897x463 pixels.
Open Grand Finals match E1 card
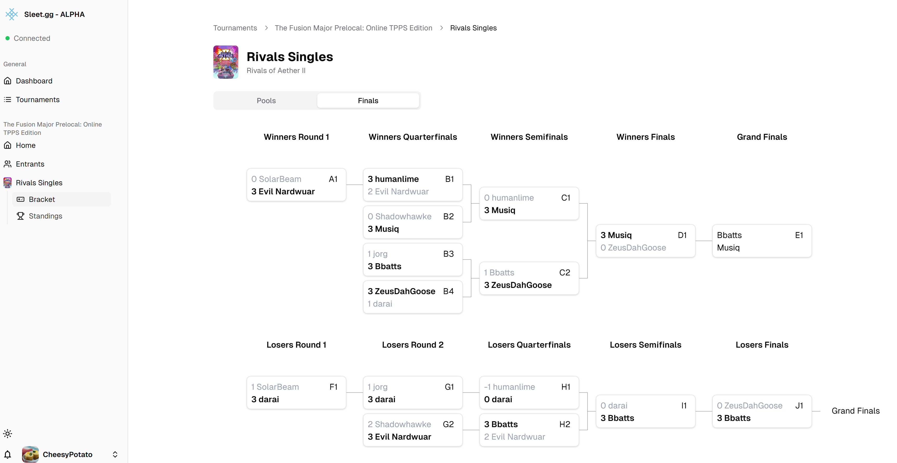click(762, 241)
